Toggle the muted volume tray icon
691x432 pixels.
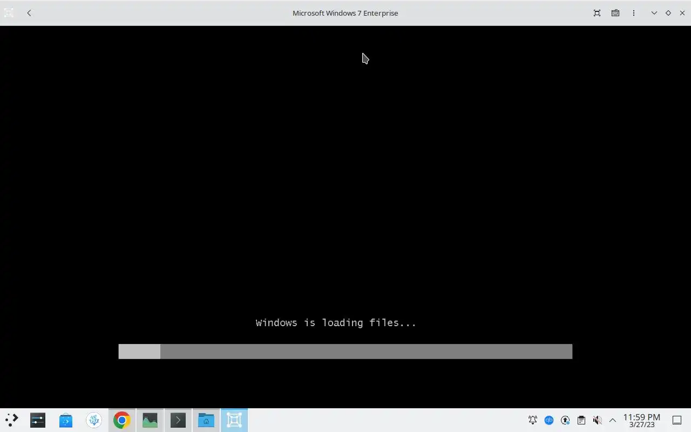pyautogui.click(x=597, y=420)
